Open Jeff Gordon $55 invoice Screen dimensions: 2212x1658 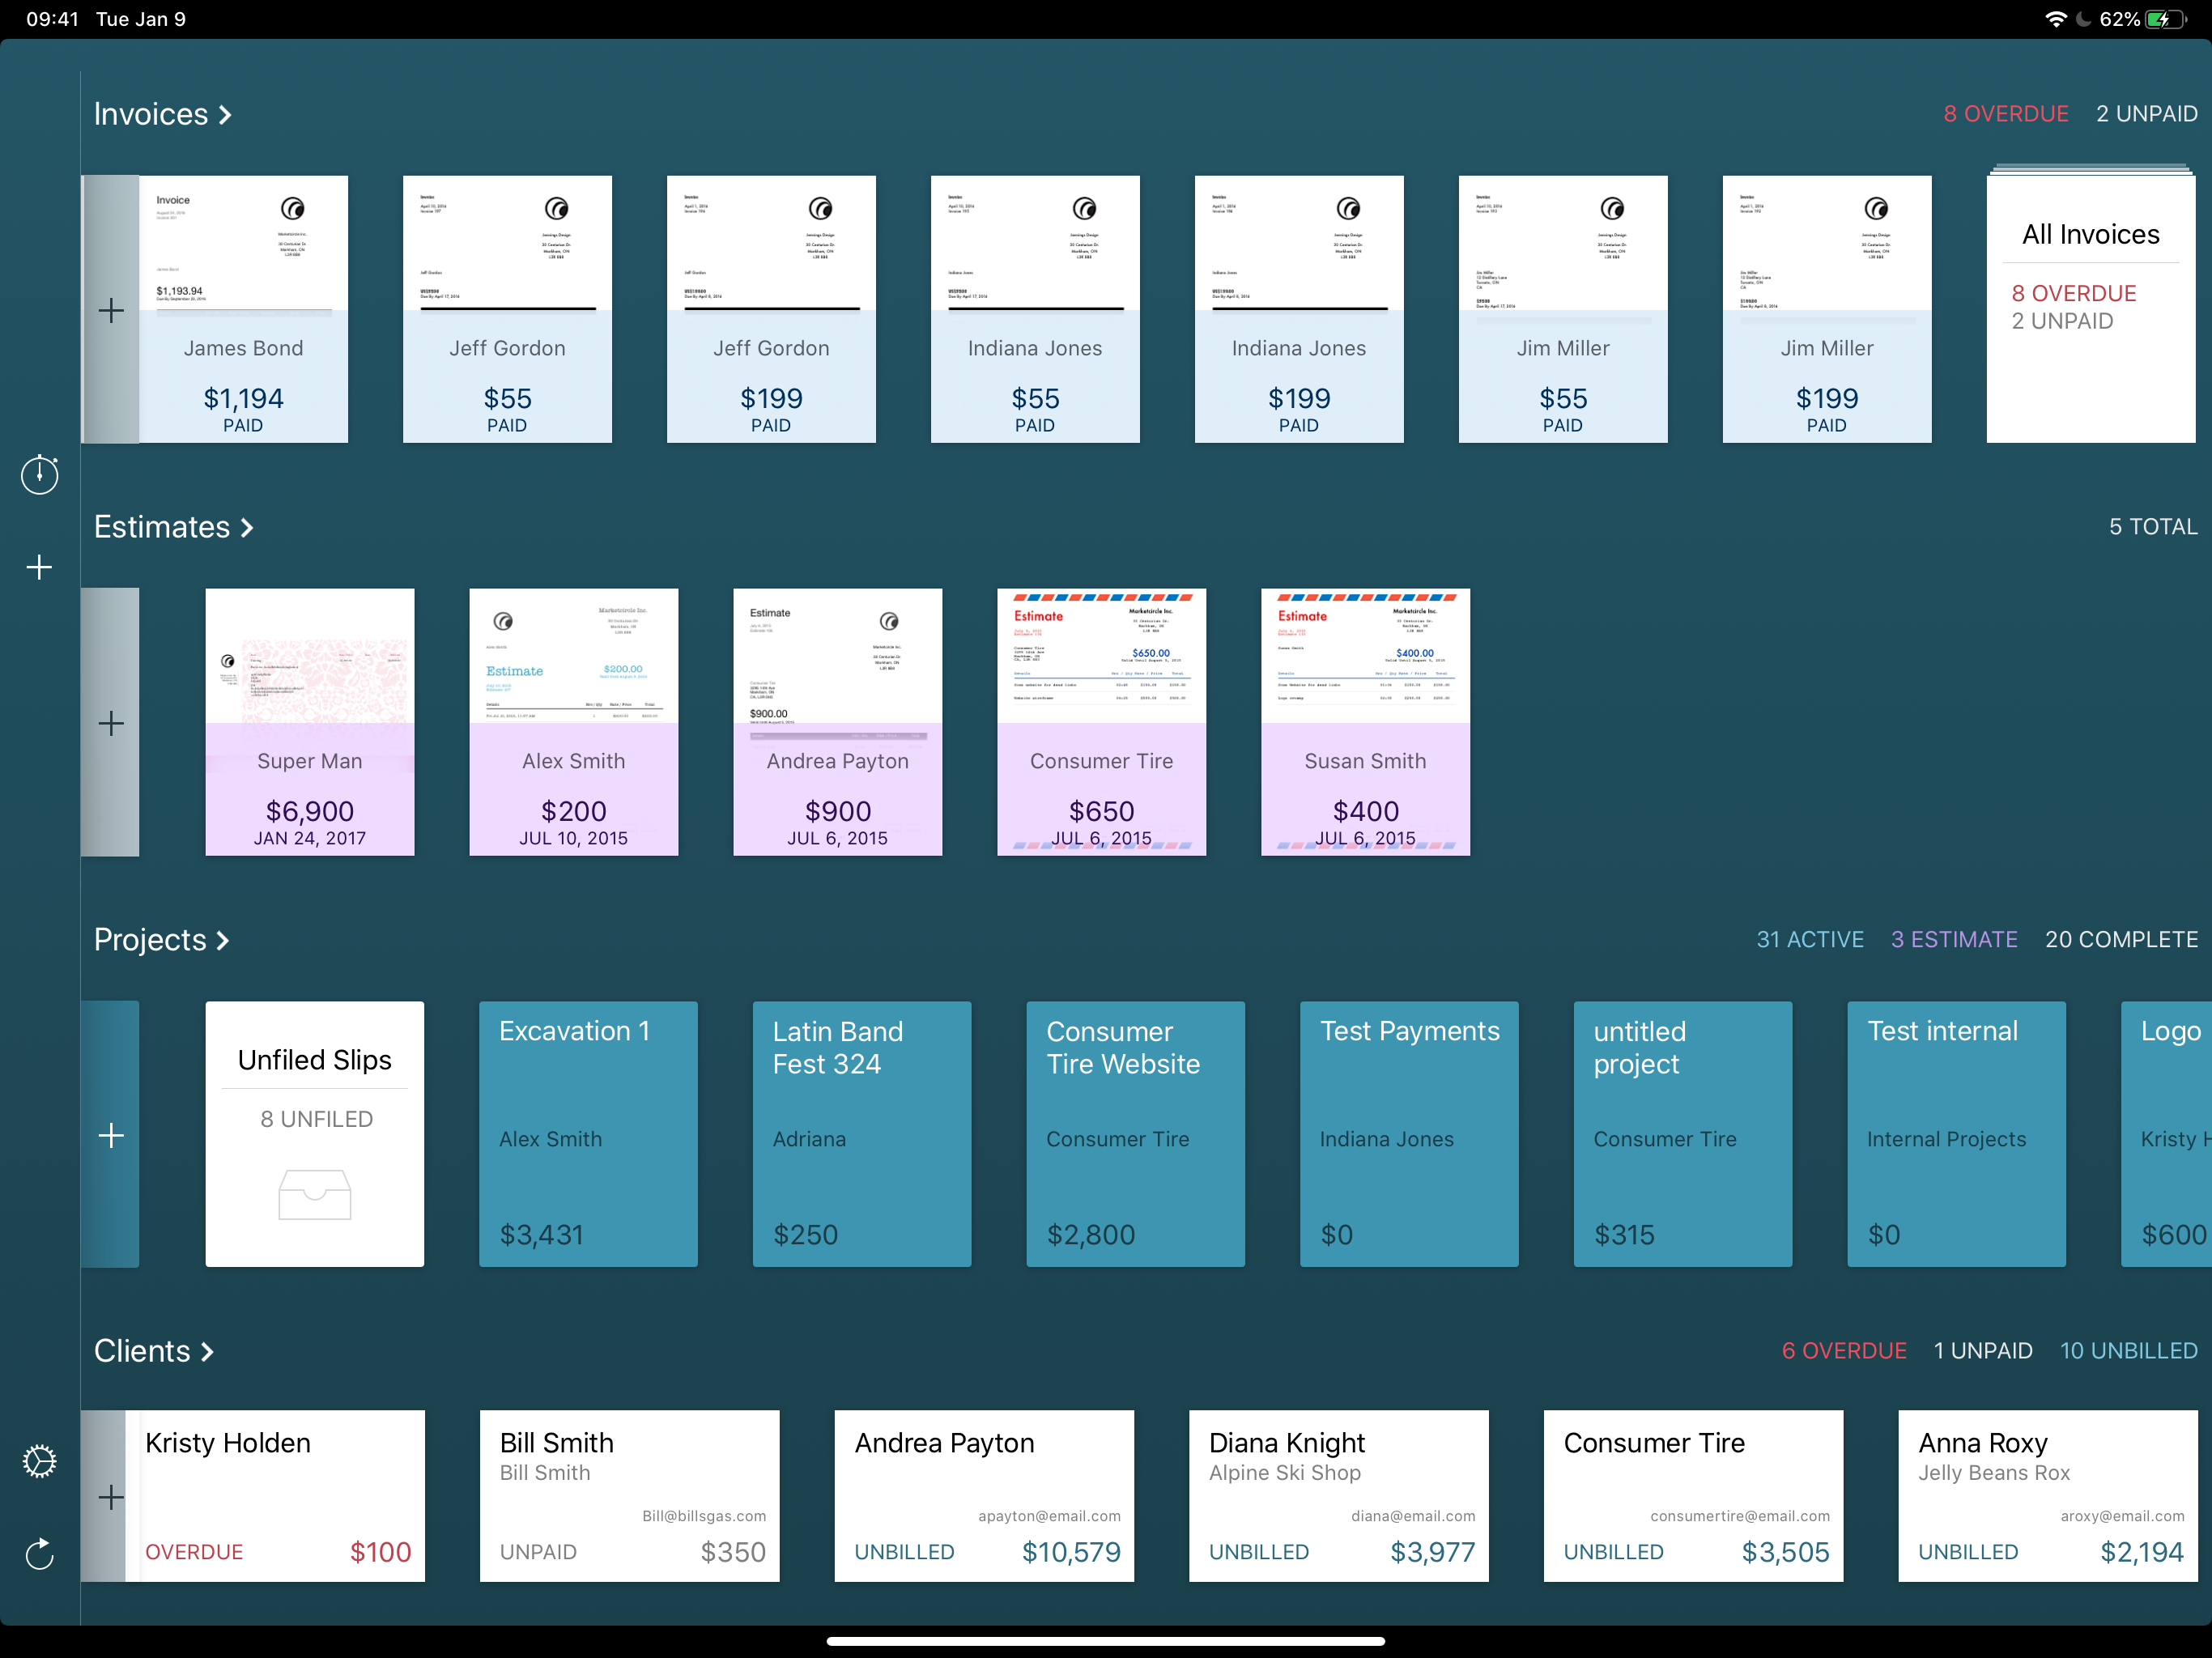tap(507, 310)
